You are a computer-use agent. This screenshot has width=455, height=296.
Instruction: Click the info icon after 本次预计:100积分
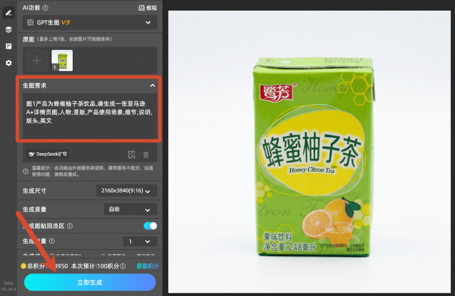[x=123, y=266]
